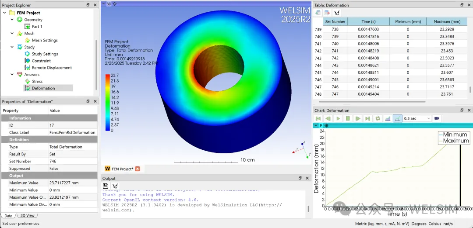Click the table cell 23.7117
473x228 pixels.
coord(447,87)
